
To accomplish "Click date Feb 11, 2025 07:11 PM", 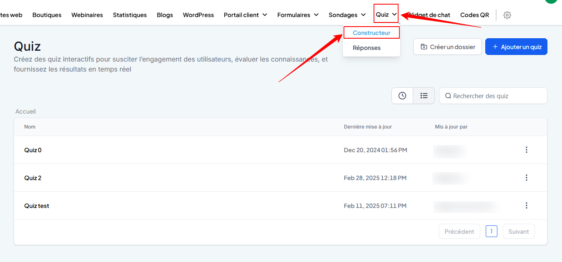I will pos(375,206).
